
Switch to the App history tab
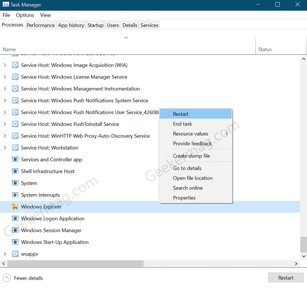pos(71,25)
